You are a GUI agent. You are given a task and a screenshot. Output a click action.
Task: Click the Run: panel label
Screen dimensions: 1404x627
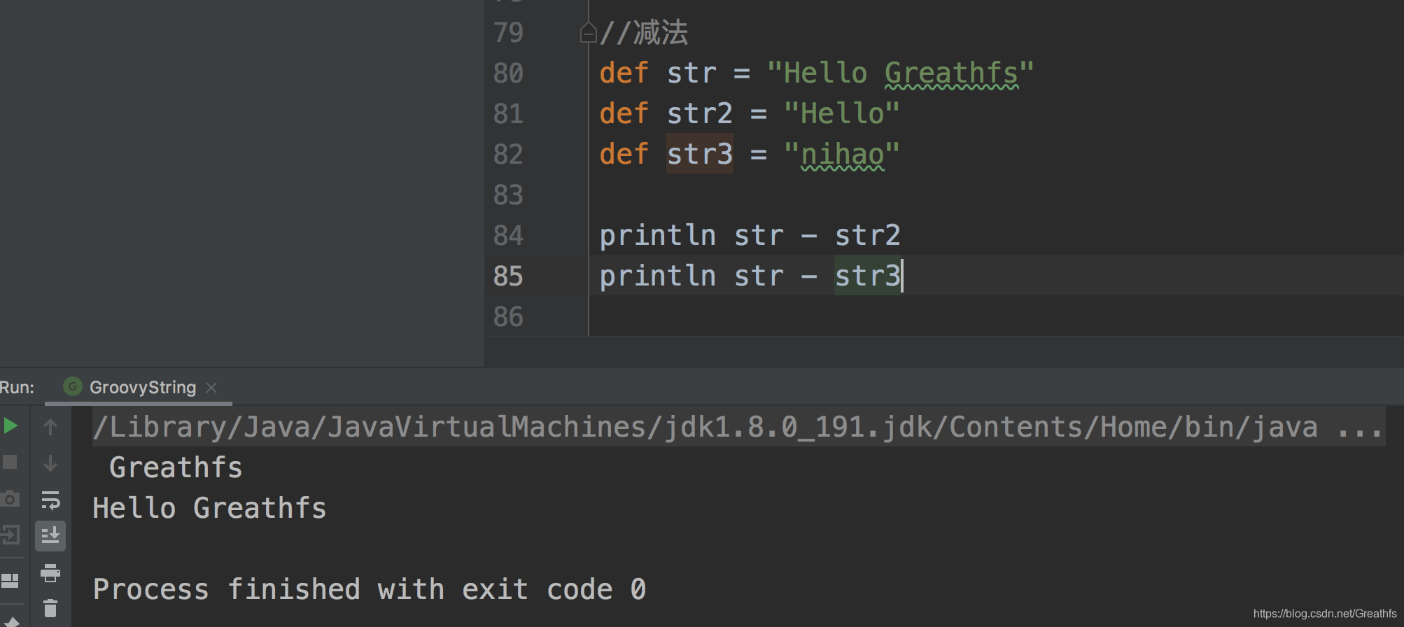pos(17,387)
